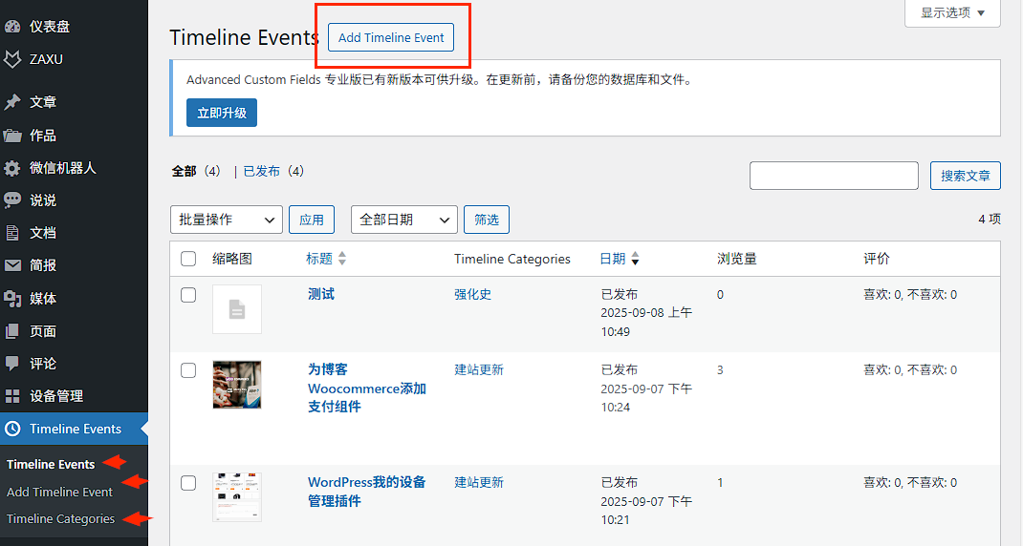Switch to the 已发布 published filter
Viewport: 1023px width, 546px height.
click(261, 172)
